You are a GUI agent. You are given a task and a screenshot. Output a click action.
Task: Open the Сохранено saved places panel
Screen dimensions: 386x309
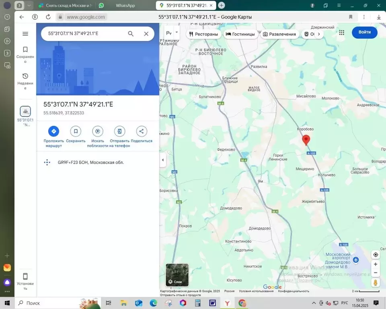(x=25, y=51)
